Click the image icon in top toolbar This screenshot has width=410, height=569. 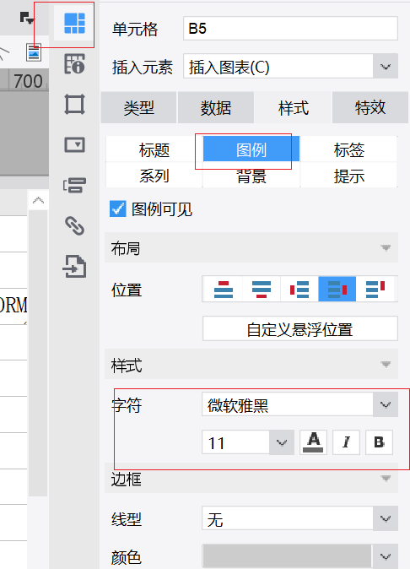click(x=34, y=52)
